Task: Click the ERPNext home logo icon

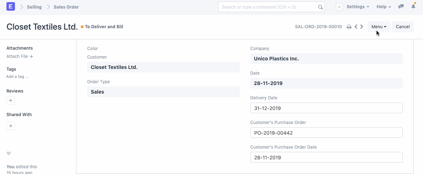Action: 11,7
